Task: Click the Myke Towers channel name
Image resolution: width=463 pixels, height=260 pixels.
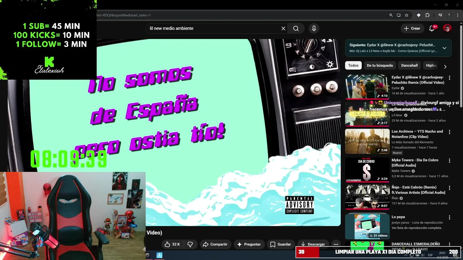Action: tap(401, 171)
